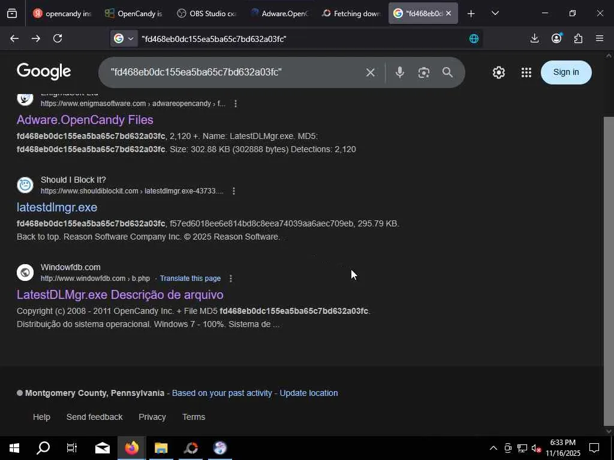Open the muted volume tray icon

pos(536,448)
